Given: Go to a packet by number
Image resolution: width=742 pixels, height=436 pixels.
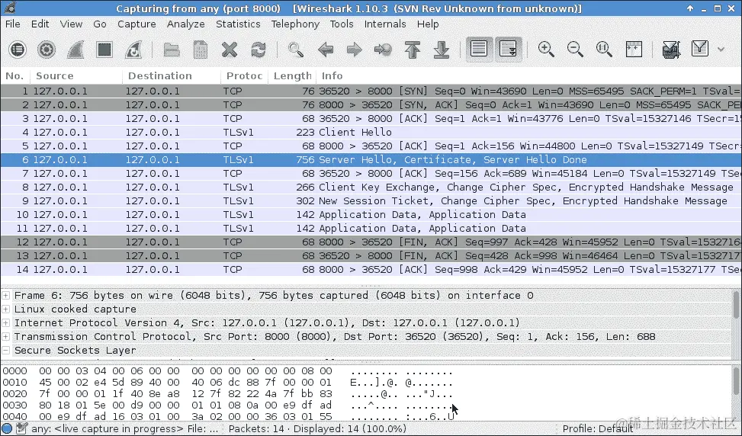Looking at the screenshot, I should [383, 50].
